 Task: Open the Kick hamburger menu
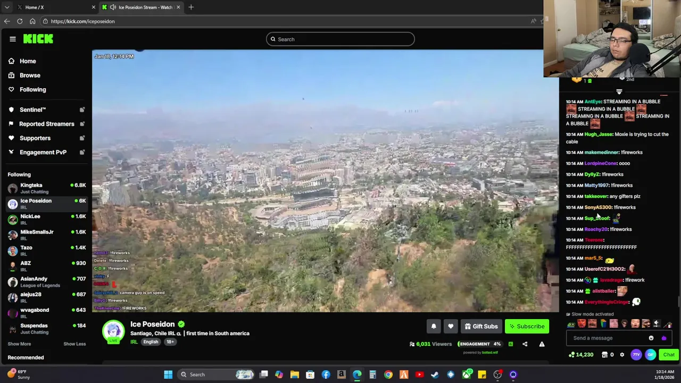click(13, 39)
